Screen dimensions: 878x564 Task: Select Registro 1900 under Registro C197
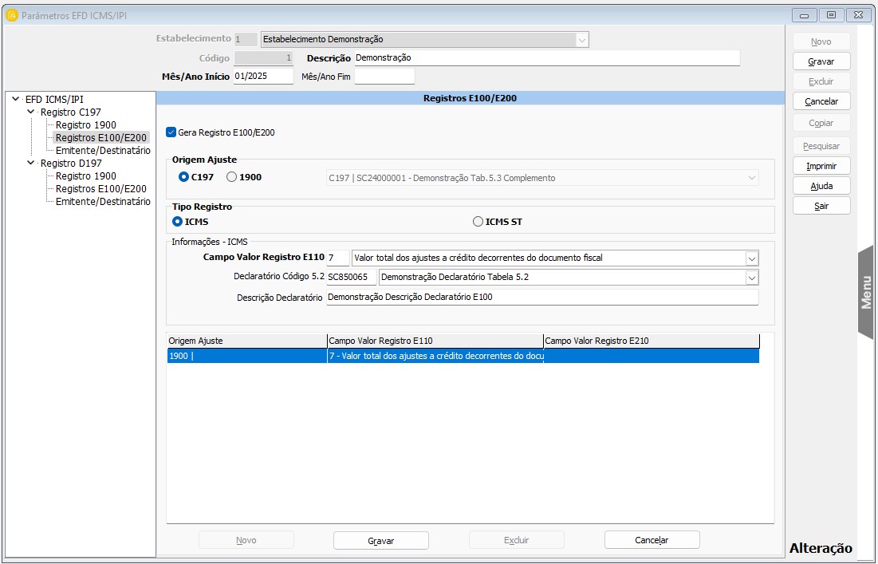[x=85, y=125]
